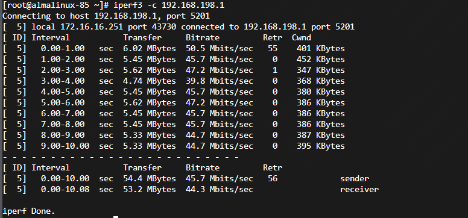Click the 'Bitrate' header in the summary table
Viewport: 468px width, 218px height.
203,167
